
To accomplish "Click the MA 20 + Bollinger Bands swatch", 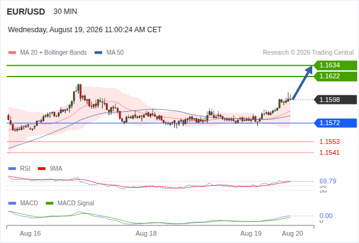I will click(x=12, y=53).
